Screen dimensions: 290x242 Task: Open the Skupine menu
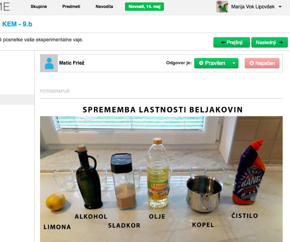(x=39, y=7)
